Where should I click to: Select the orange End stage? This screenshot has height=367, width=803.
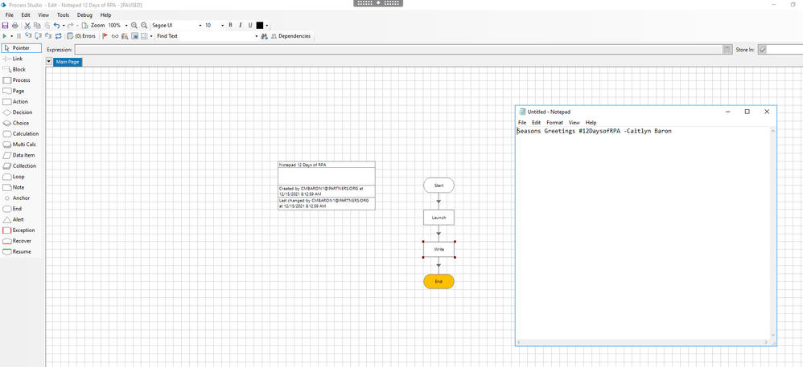click(439, 282)
